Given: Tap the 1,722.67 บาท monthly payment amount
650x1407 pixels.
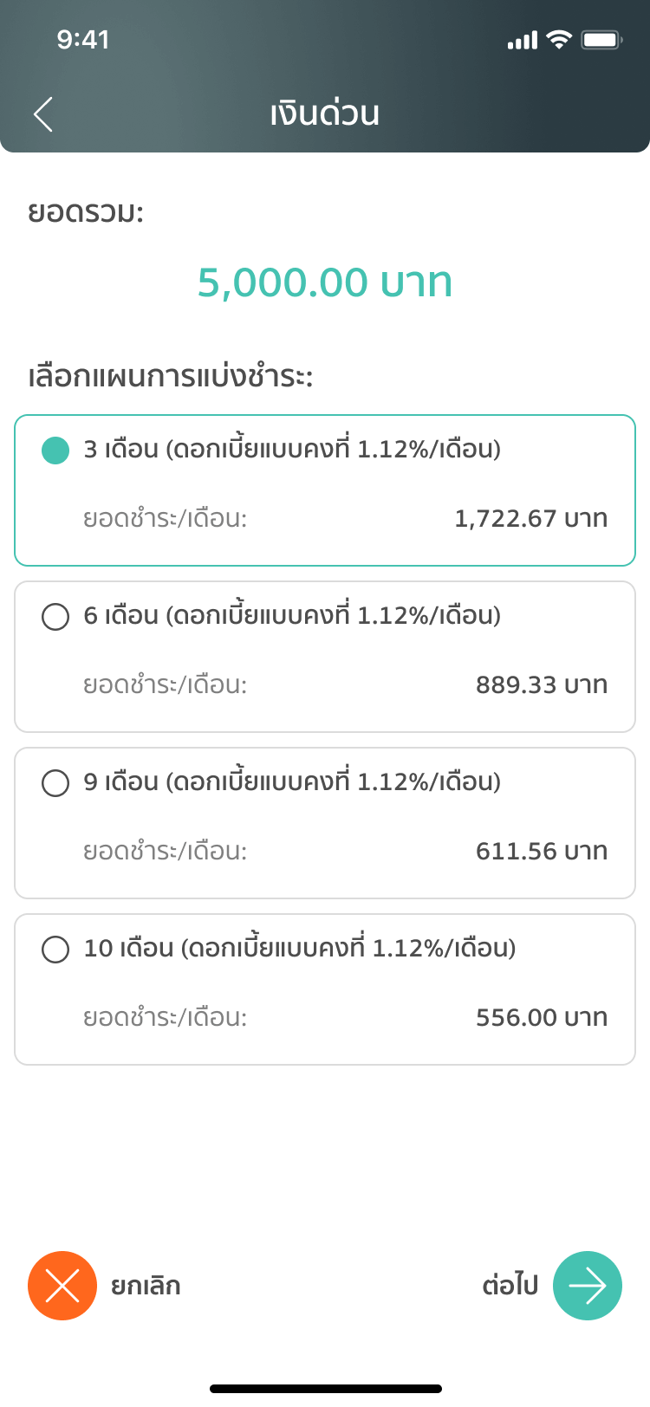Looking at the screenshot, I should (531, 519).
